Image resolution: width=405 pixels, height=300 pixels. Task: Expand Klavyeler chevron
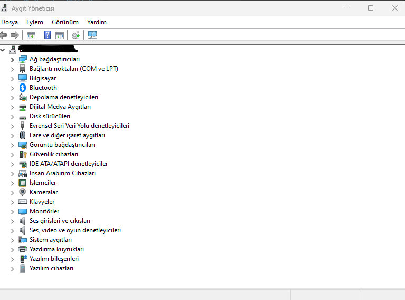click(12, 202)
